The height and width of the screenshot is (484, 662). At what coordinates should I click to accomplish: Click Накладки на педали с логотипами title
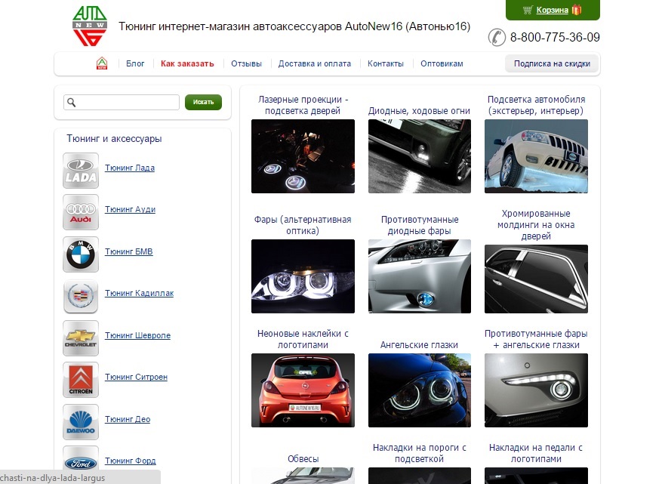coord(536,453)
